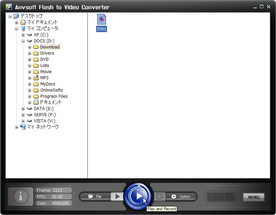
Task: Expand the DVD folder
Action: coord(29,59)
